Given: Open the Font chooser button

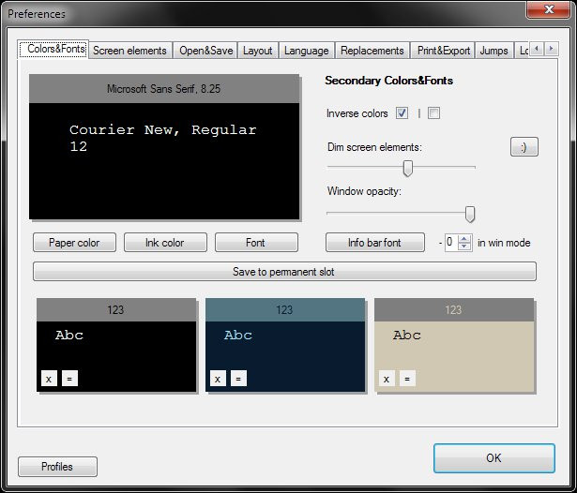Looking at the screenshot, I should pos(256,242).
